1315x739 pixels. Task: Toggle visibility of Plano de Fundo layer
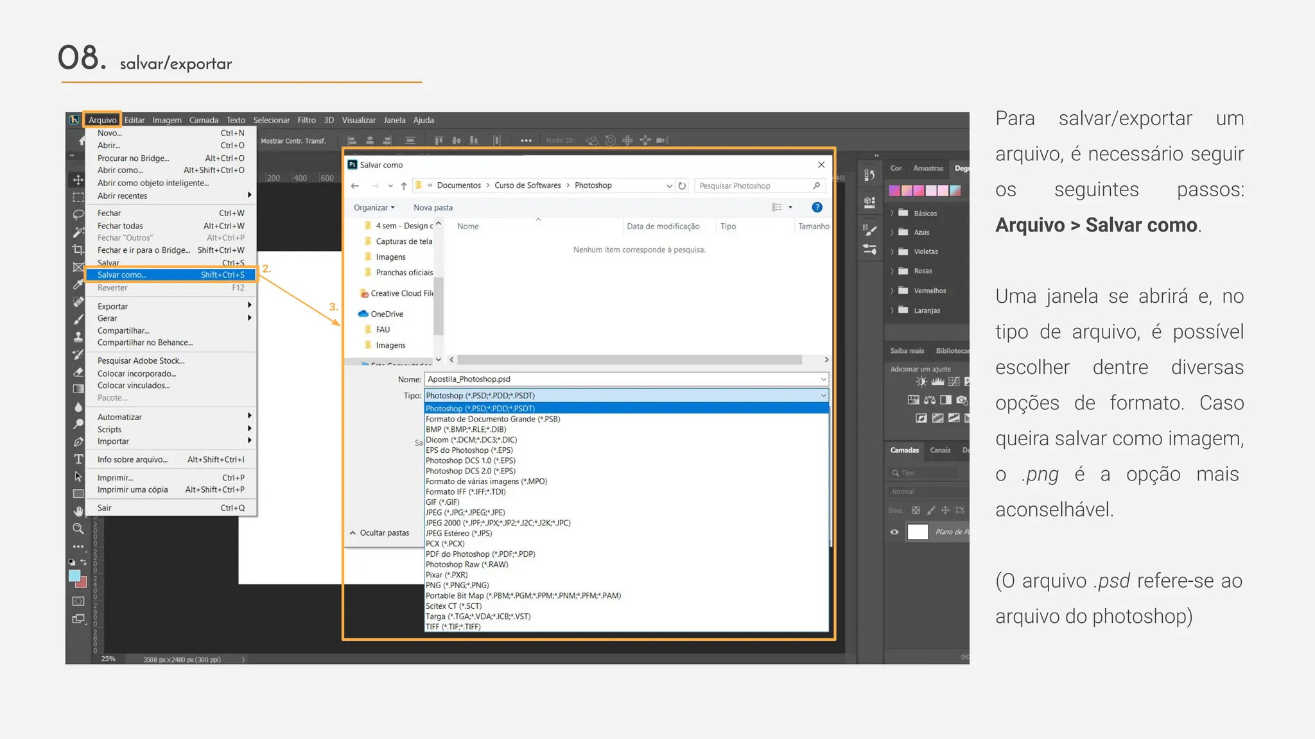(894, 532)
